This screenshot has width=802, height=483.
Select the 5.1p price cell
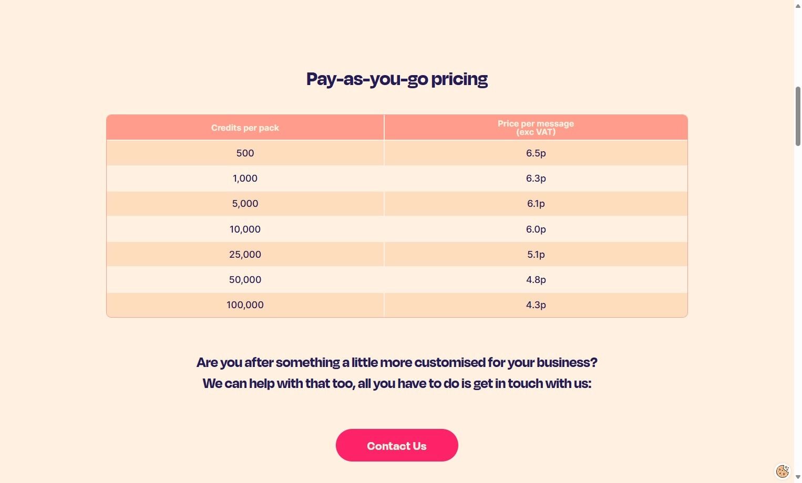click(x=536, y=255)
